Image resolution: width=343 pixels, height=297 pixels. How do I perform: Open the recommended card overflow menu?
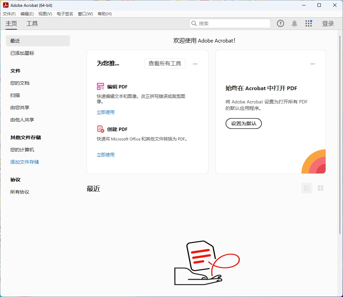[195, 64]
